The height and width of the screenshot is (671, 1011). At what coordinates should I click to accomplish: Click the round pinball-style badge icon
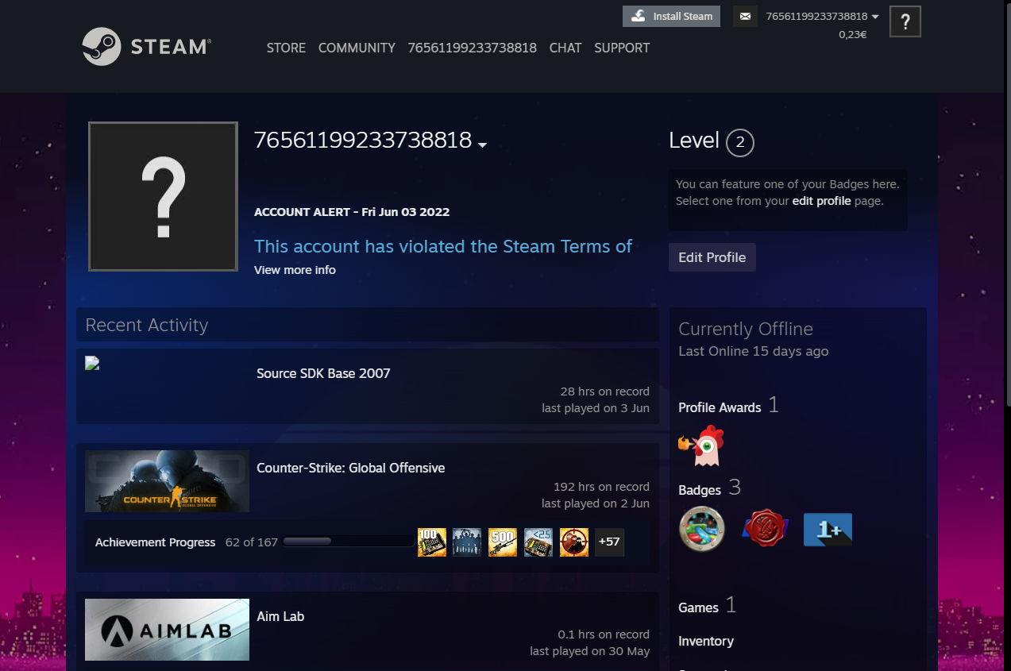click(702, 528)
